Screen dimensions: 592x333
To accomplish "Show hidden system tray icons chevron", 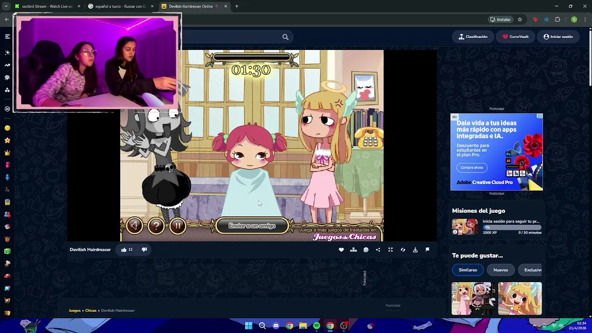I will tap(534, 326).
